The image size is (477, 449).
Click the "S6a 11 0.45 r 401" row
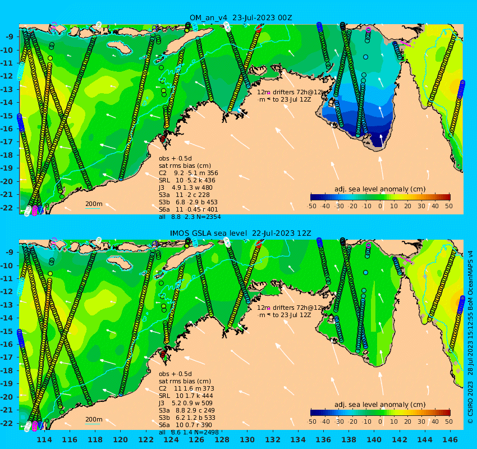(x=189, y=209)
